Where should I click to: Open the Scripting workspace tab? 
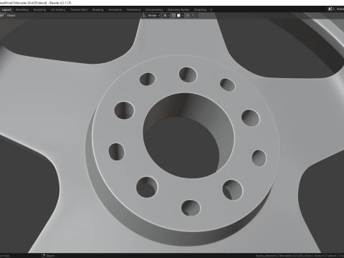coord(200,10)
